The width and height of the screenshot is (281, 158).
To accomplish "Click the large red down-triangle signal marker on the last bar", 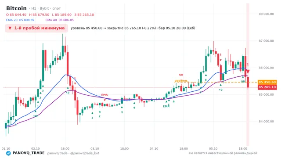I will (248, 72).
